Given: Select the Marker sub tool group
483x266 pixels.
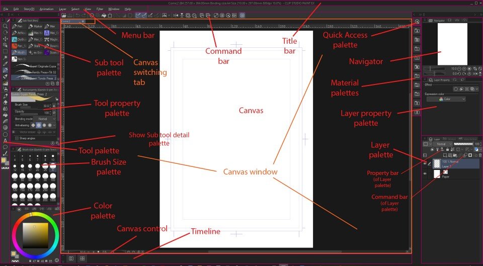Looking at the screenshot, I should click(x=36, y=27).
